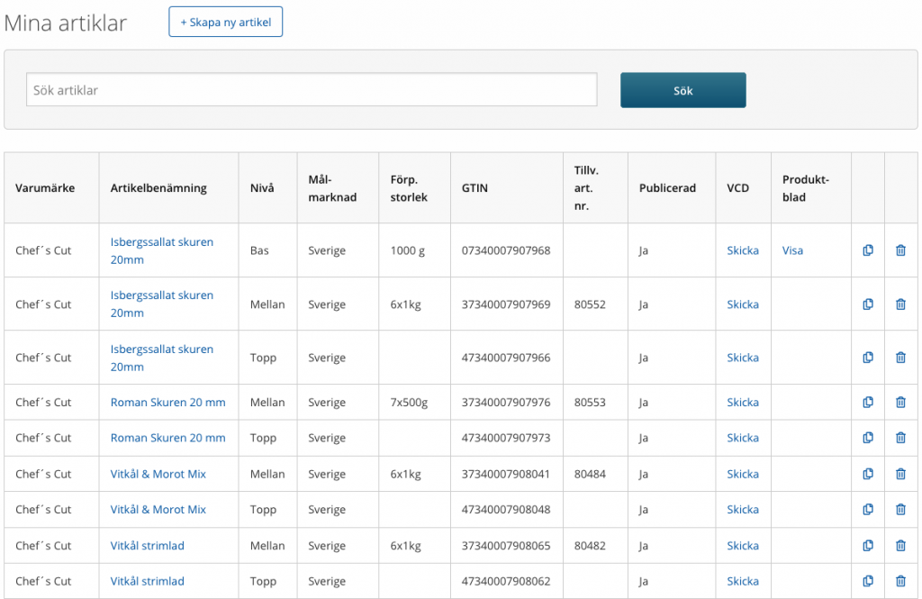Open Vitkål strimlad Topp link
Screen dimensions: 922x599
point(148,581)
